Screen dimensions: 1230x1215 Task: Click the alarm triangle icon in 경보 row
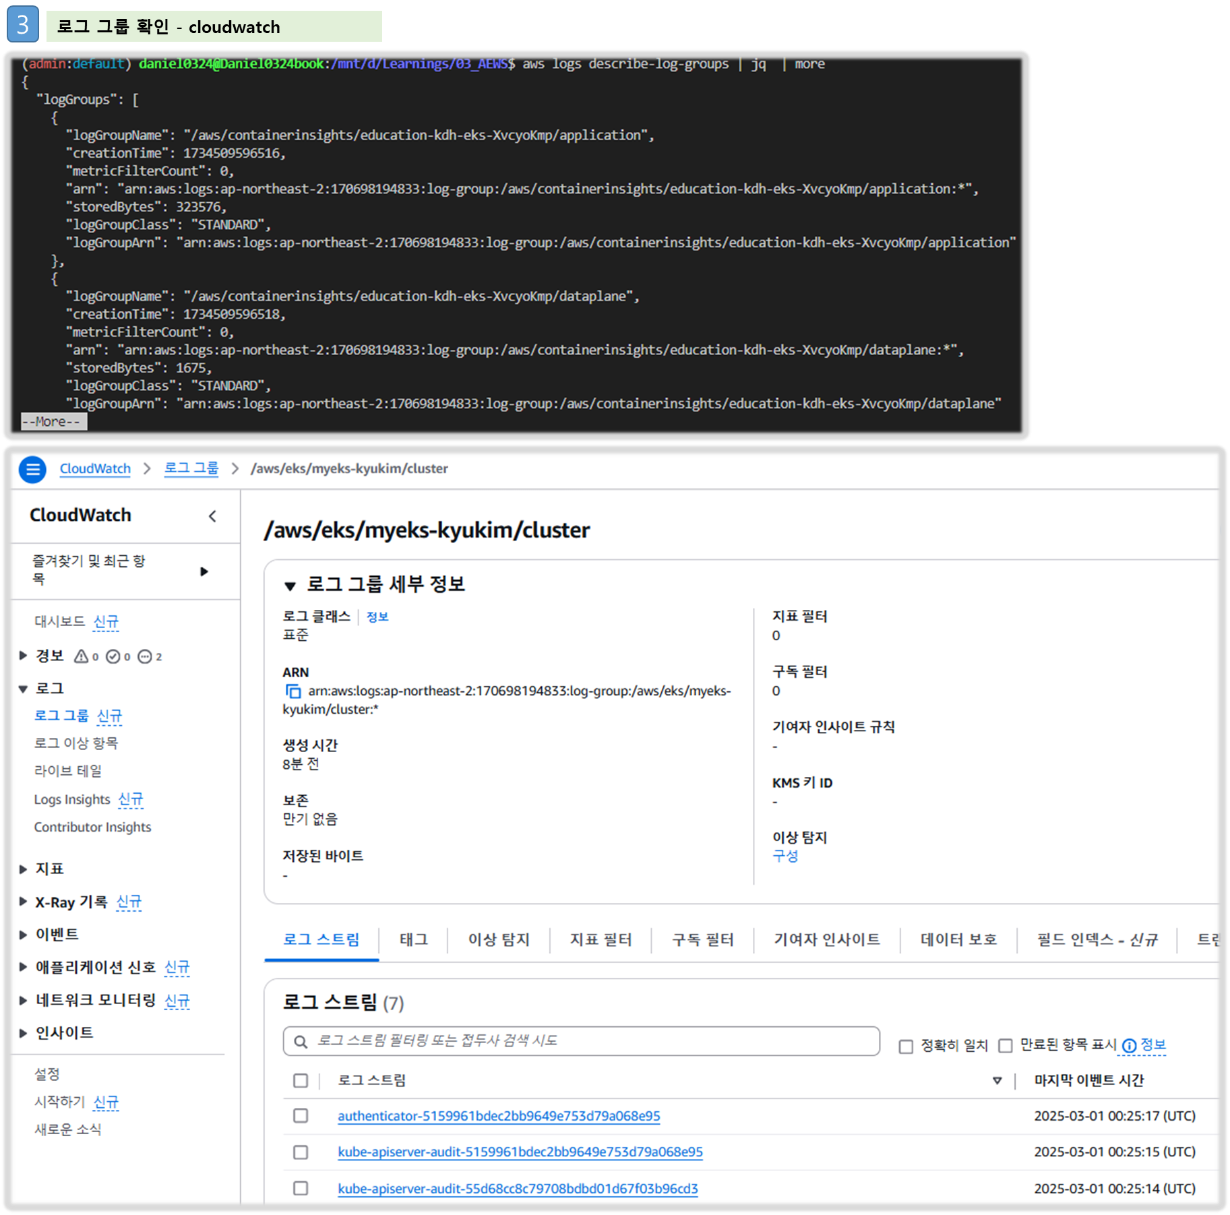click(81, 656)
